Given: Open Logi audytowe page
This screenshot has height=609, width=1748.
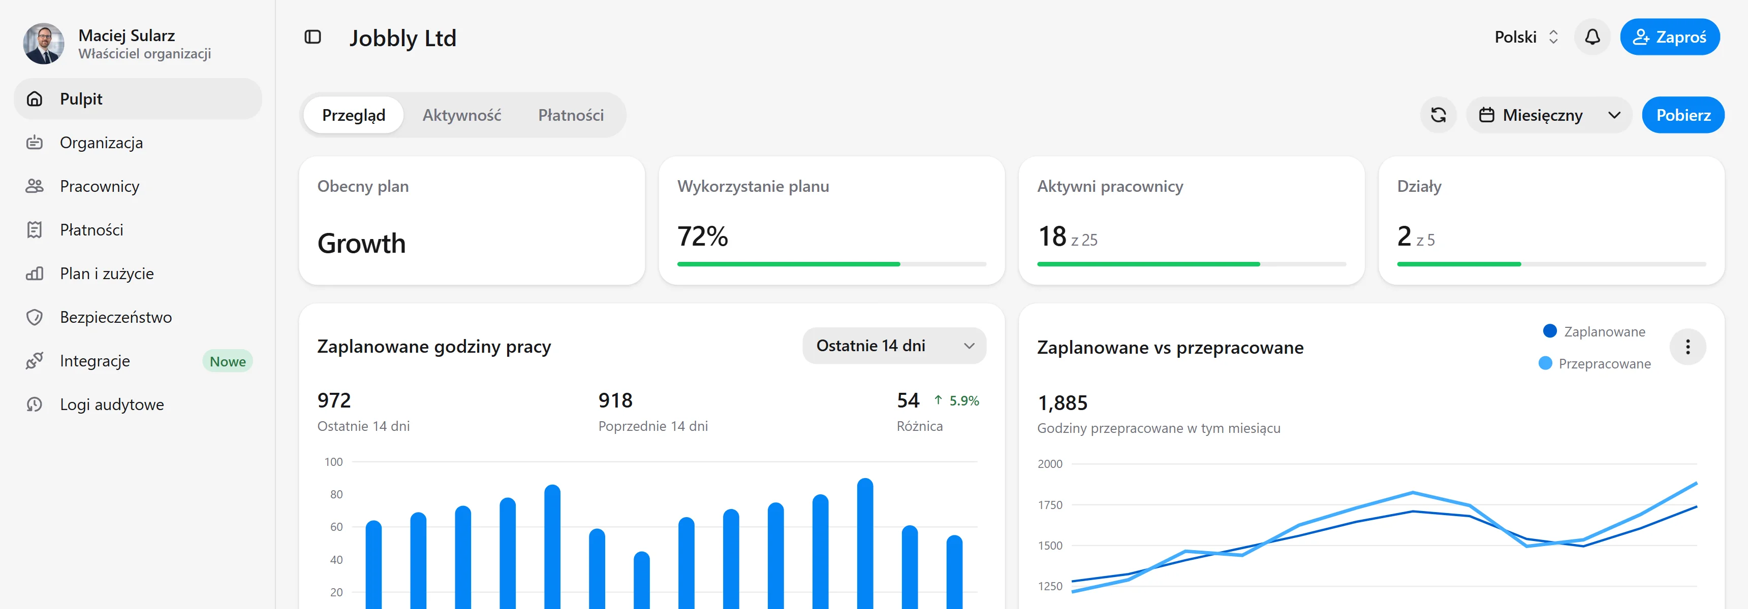Looking at the screenshot, I should 138,404.
